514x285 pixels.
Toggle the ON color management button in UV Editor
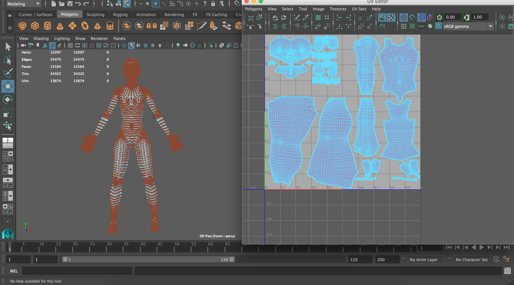click(x=438, y=26)
